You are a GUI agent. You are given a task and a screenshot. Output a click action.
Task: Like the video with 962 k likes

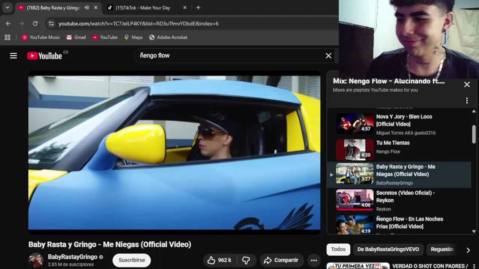click(219, 260)
